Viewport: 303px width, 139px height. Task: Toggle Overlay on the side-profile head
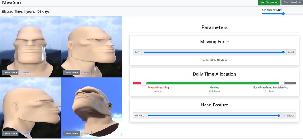tap(25, 133)
